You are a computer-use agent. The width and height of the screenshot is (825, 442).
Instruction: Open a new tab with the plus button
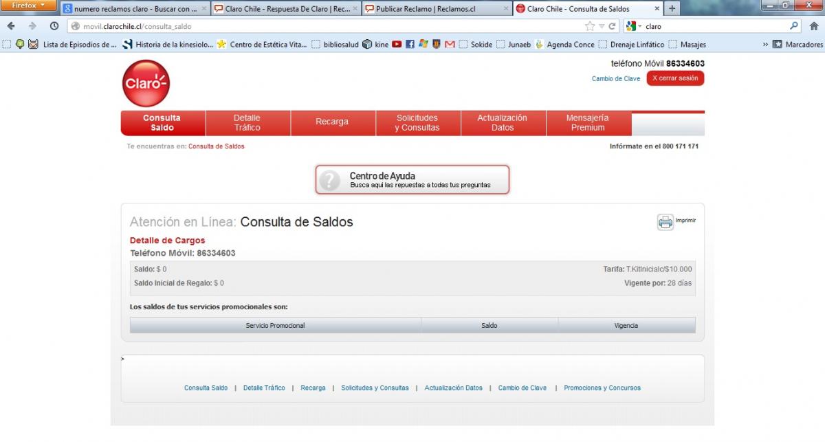click(672, 8)
